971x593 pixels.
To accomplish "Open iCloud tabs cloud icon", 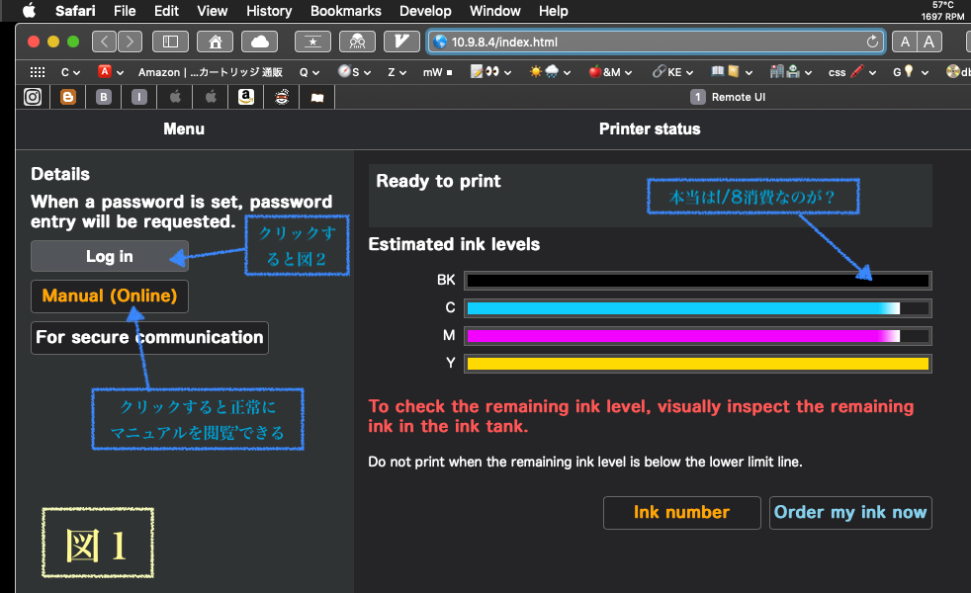I will (x=260, y=42).
